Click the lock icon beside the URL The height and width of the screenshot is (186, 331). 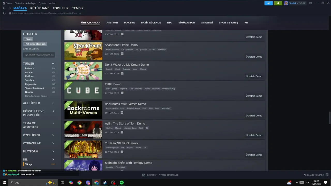pyautogui.click(x=10, y=13)
